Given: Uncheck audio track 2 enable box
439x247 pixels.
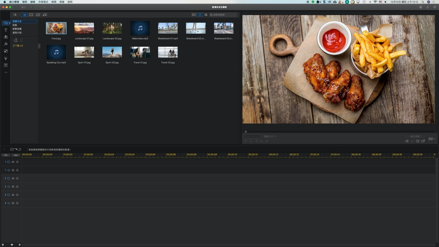Looking at the screenshot, I should pyautogui.click(x=13, y=187).
